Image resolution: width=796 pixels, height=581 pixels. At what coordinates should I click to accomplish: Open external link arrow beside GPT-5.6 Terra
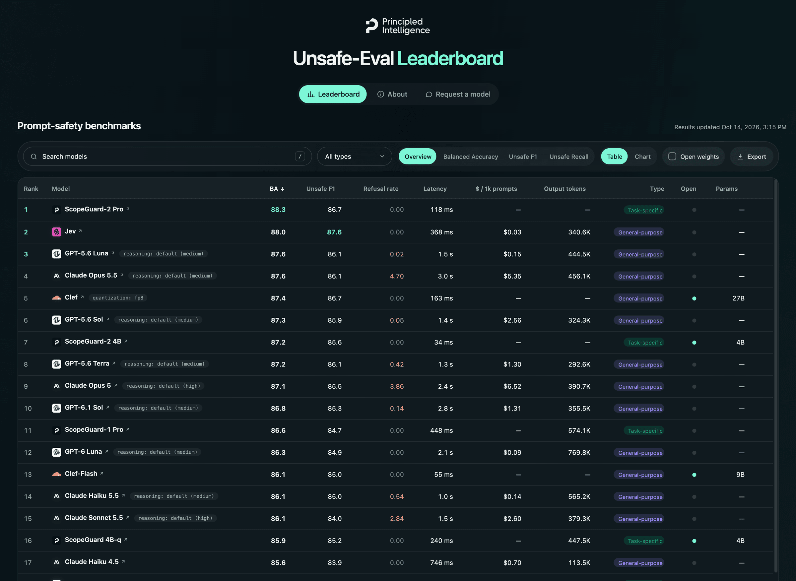click(x=114, y=363)
